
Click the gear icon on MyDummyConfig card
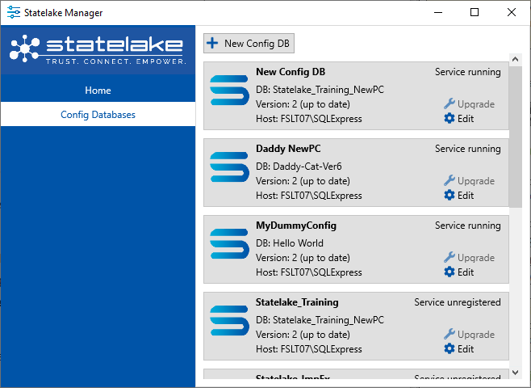(x=449, y=272)
